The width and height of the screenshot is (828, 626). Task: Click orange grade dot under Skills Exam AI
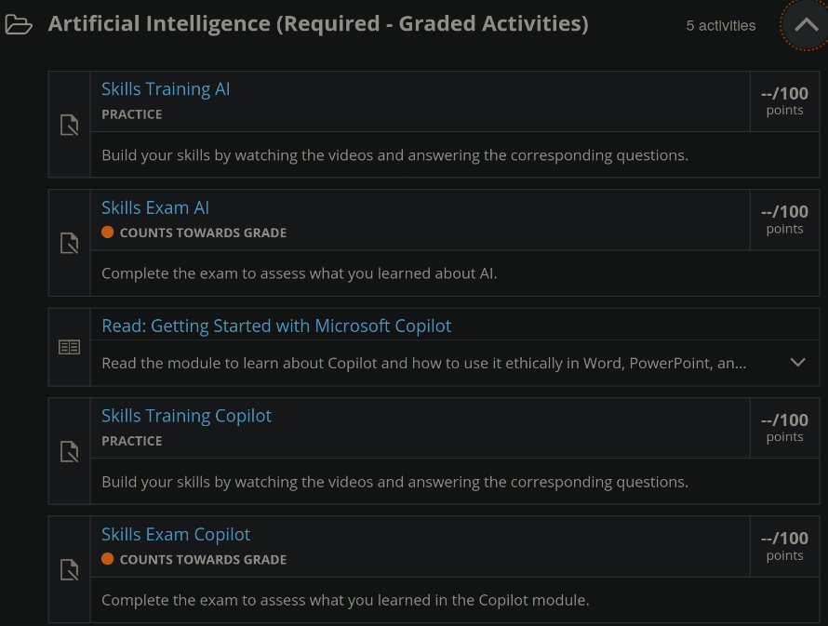click(108, 233)
